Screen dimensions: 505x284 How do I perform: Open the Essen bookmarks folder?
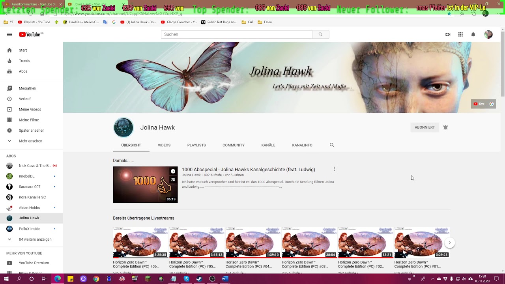click(265, 22)
